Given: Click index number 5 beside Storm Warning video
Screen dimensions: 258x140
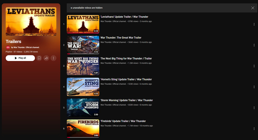Looking at the screenshot, I should coord(64,108).
